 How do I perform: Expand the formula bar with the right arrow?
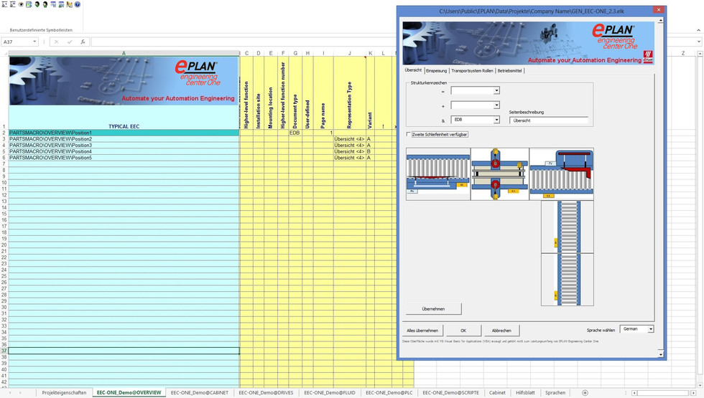pyautogui.click(x=699, y=42)
